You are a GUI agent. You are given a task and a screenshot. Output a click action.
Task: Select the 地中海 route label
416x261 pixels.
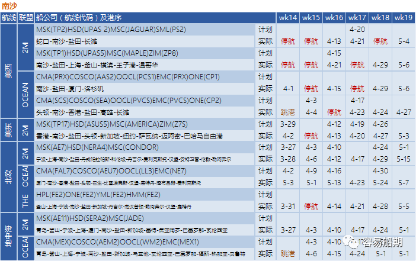9,236
